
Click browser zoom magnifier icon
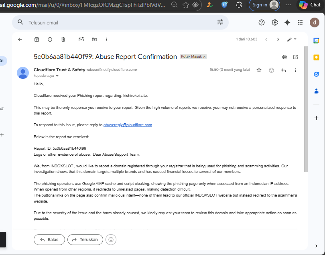[x=174, y=4]
